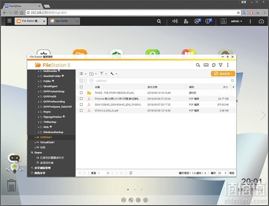Close the App Center tab
The width and height of the screenshot is (269, 206).
point(77,21)
